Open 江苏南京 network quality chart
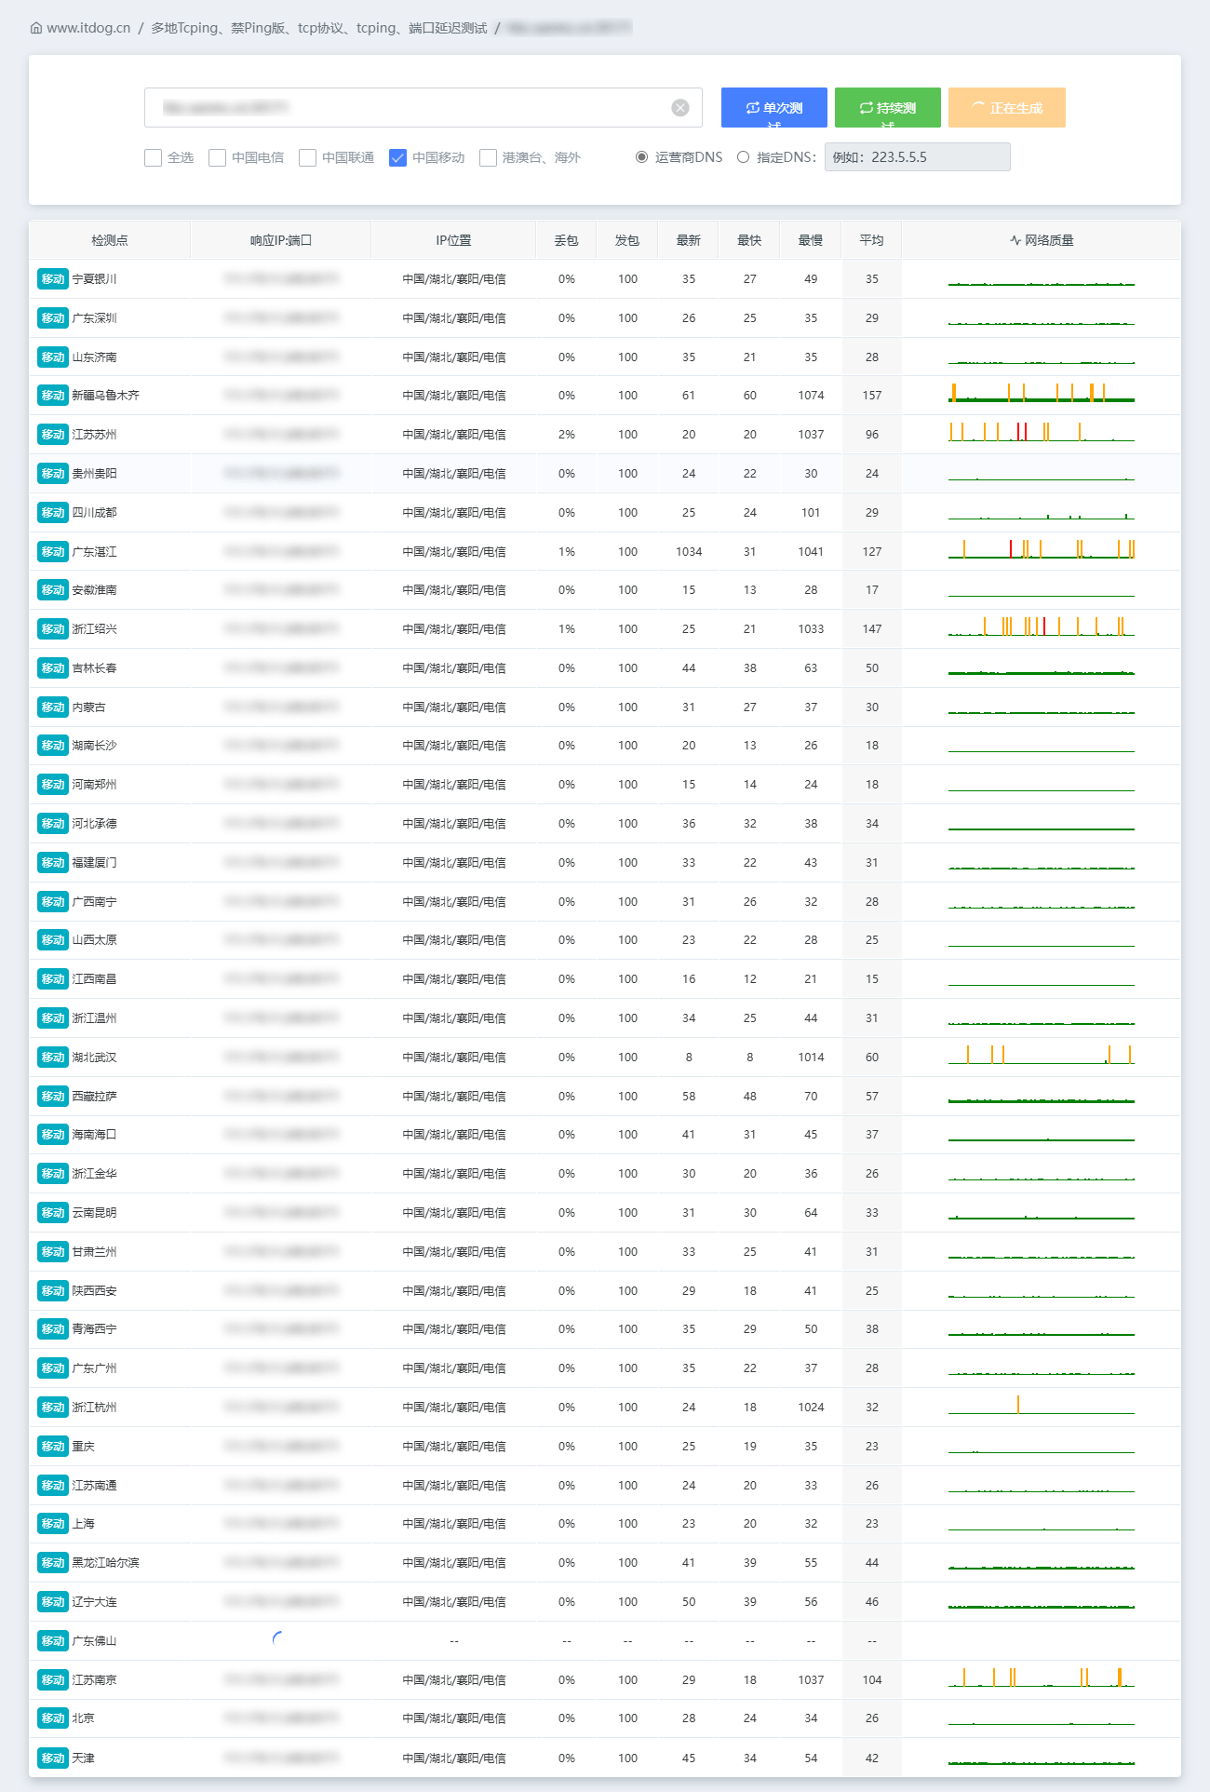 pyautogui.click(x=1042, y=1677)
